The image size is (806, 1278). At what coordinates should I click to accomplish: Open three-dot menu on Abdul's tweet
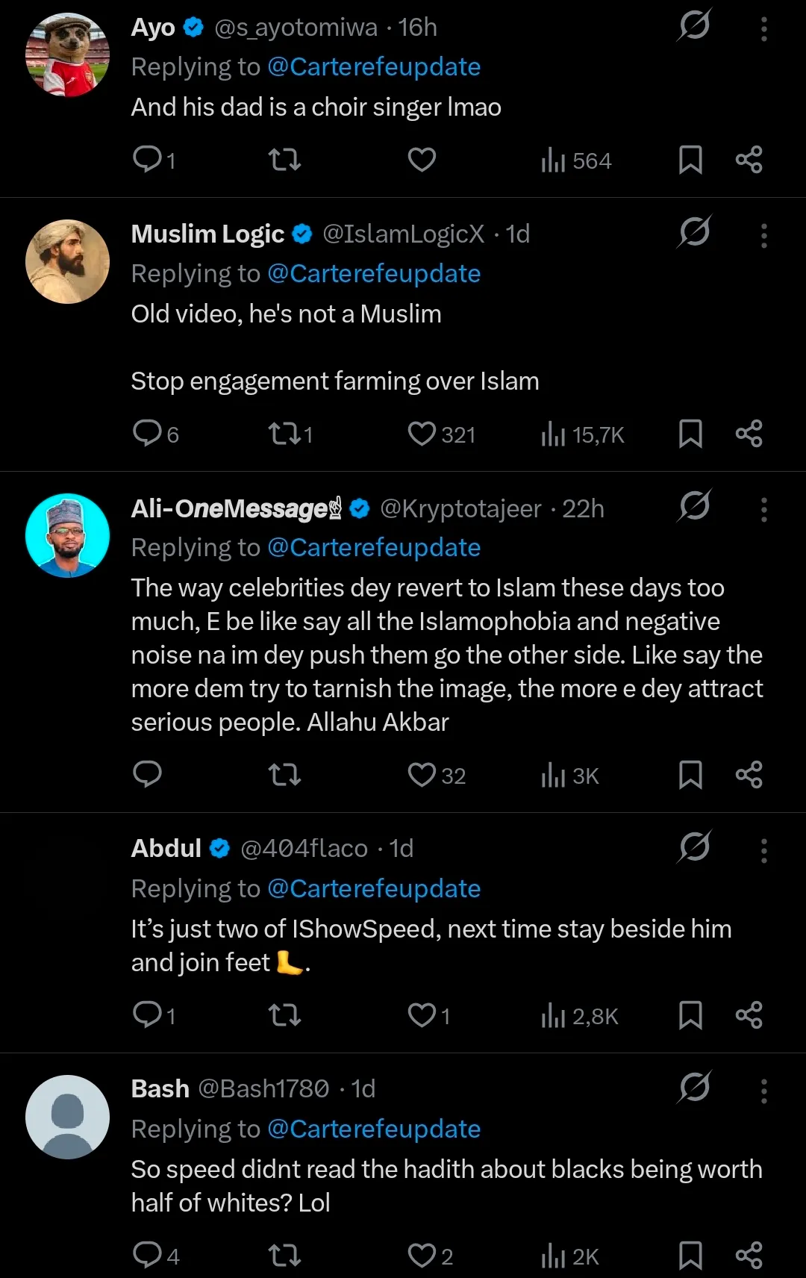pyautogui.click(x=763, y=850)
